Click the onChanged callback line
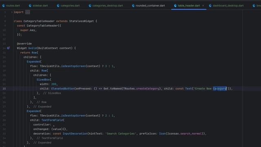Screen dimensions: 261x147 [50, 129]
